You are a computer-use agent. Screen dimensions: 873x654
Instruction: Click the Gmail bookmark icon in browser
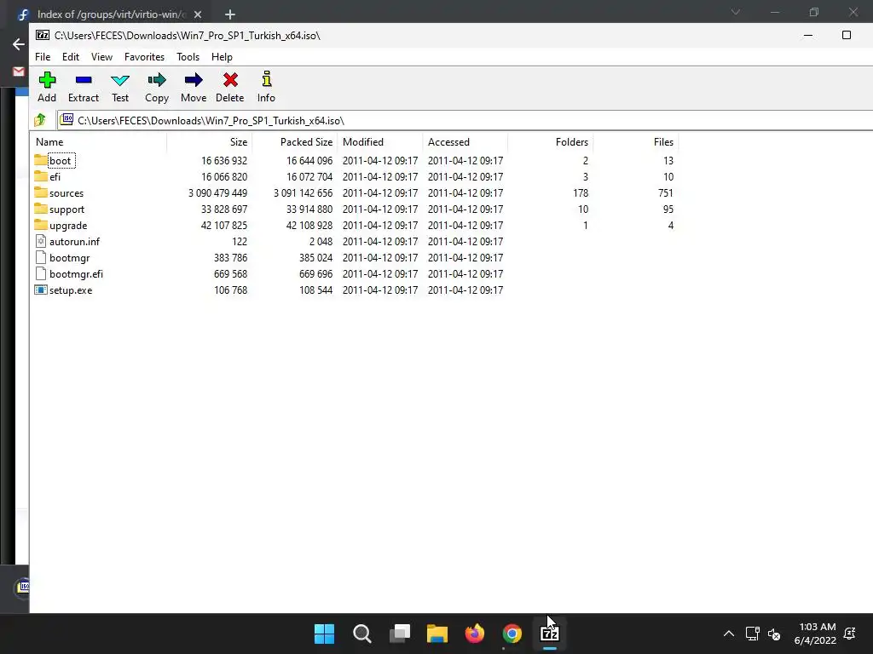[19, 72]
